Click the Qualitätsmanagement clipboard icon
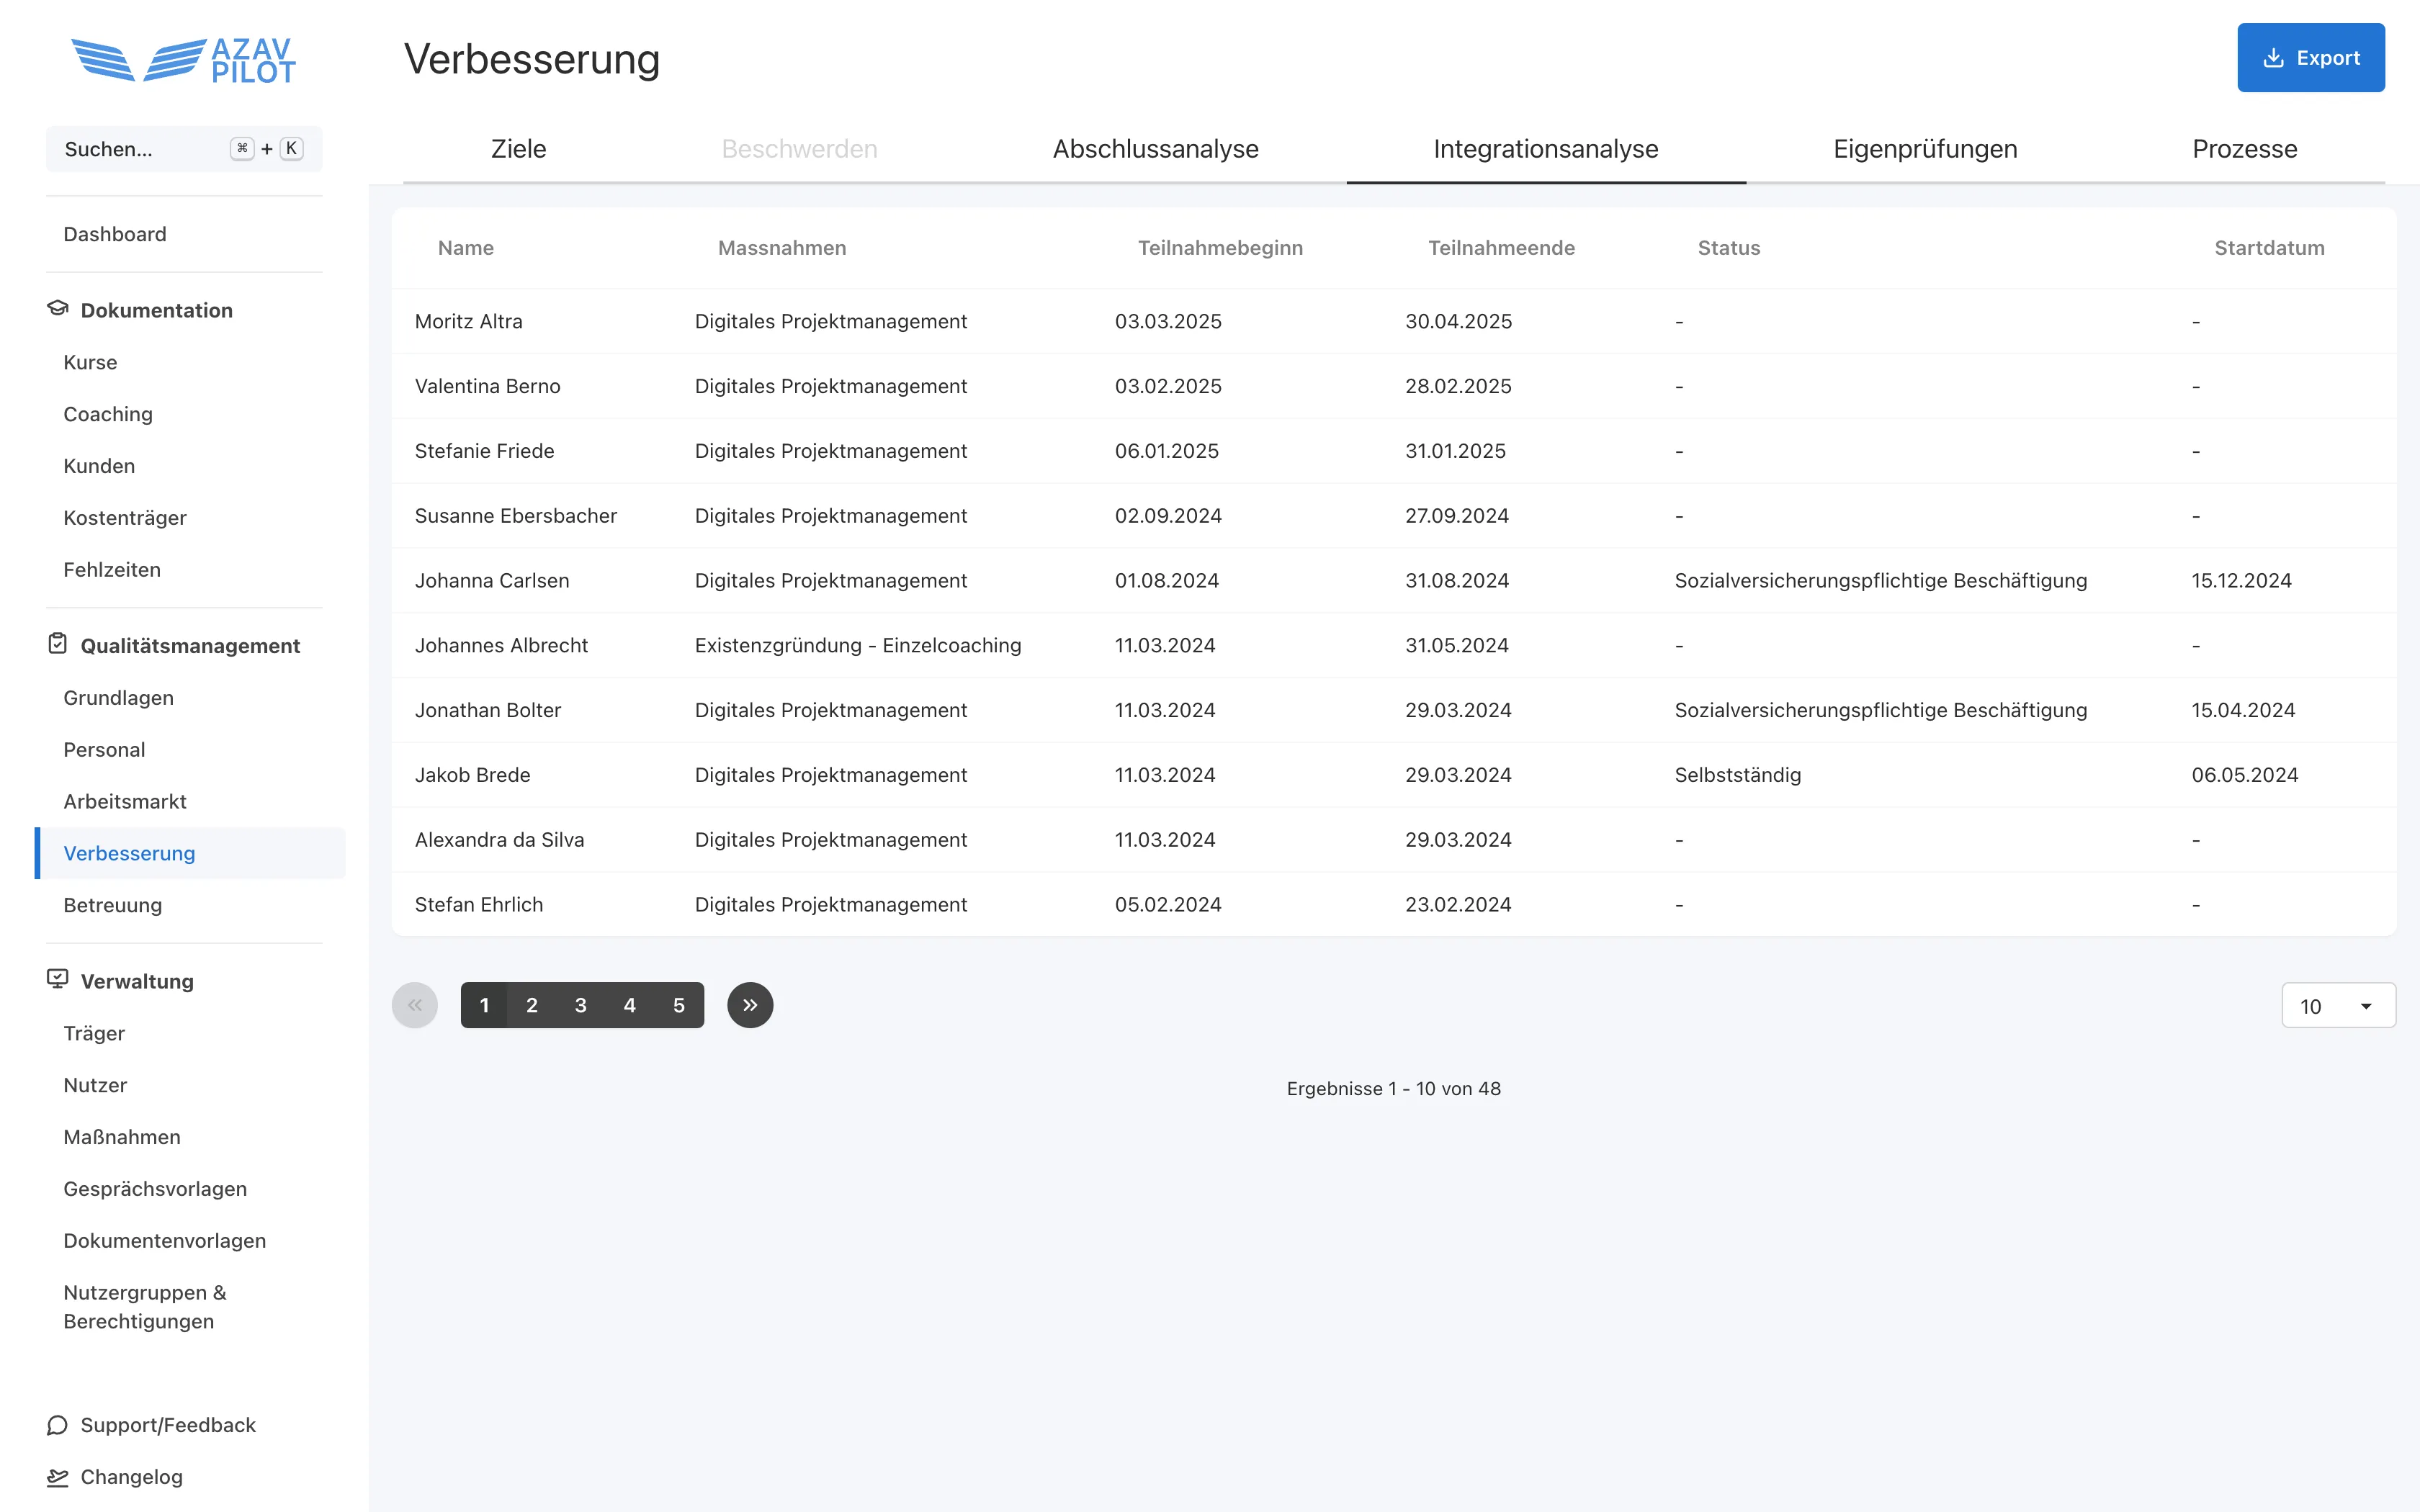2420x1512 pixels. tap(57, 645)
